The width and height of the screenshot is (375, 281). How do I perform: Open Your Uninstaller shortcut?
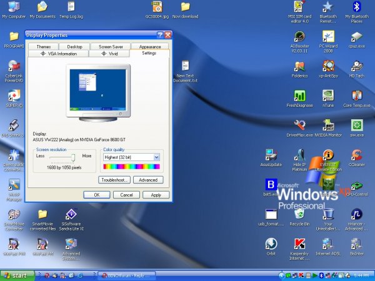(328, 220)
